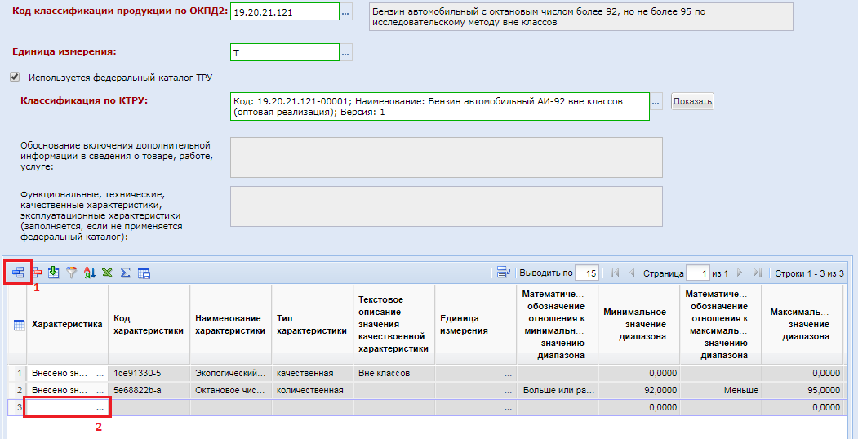The height and width of the screenshot is (439, 858).
Task: Go to the next page of the table
Action: click(740, 273)
